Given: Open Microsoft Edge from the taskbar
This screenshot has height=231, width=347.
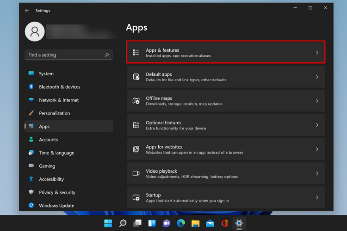Looking at the screenshot, I should pos(181,224).
